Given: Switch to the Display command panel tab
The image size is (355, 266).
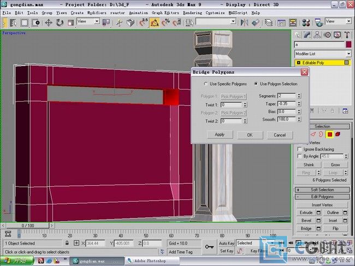Looking at the screenshot, I should pyautogui.click(x=337, y=35).
